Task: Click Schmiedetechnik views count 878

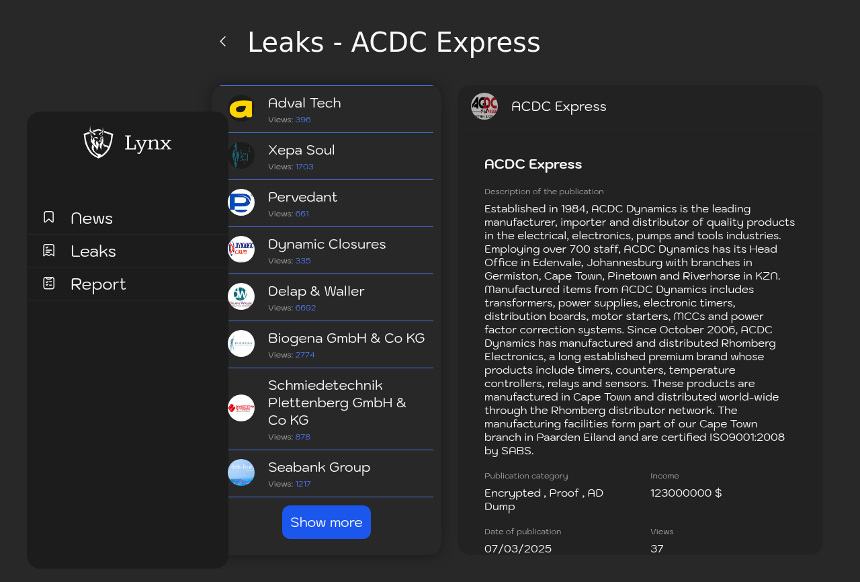Action: click(x=303, y=437)
